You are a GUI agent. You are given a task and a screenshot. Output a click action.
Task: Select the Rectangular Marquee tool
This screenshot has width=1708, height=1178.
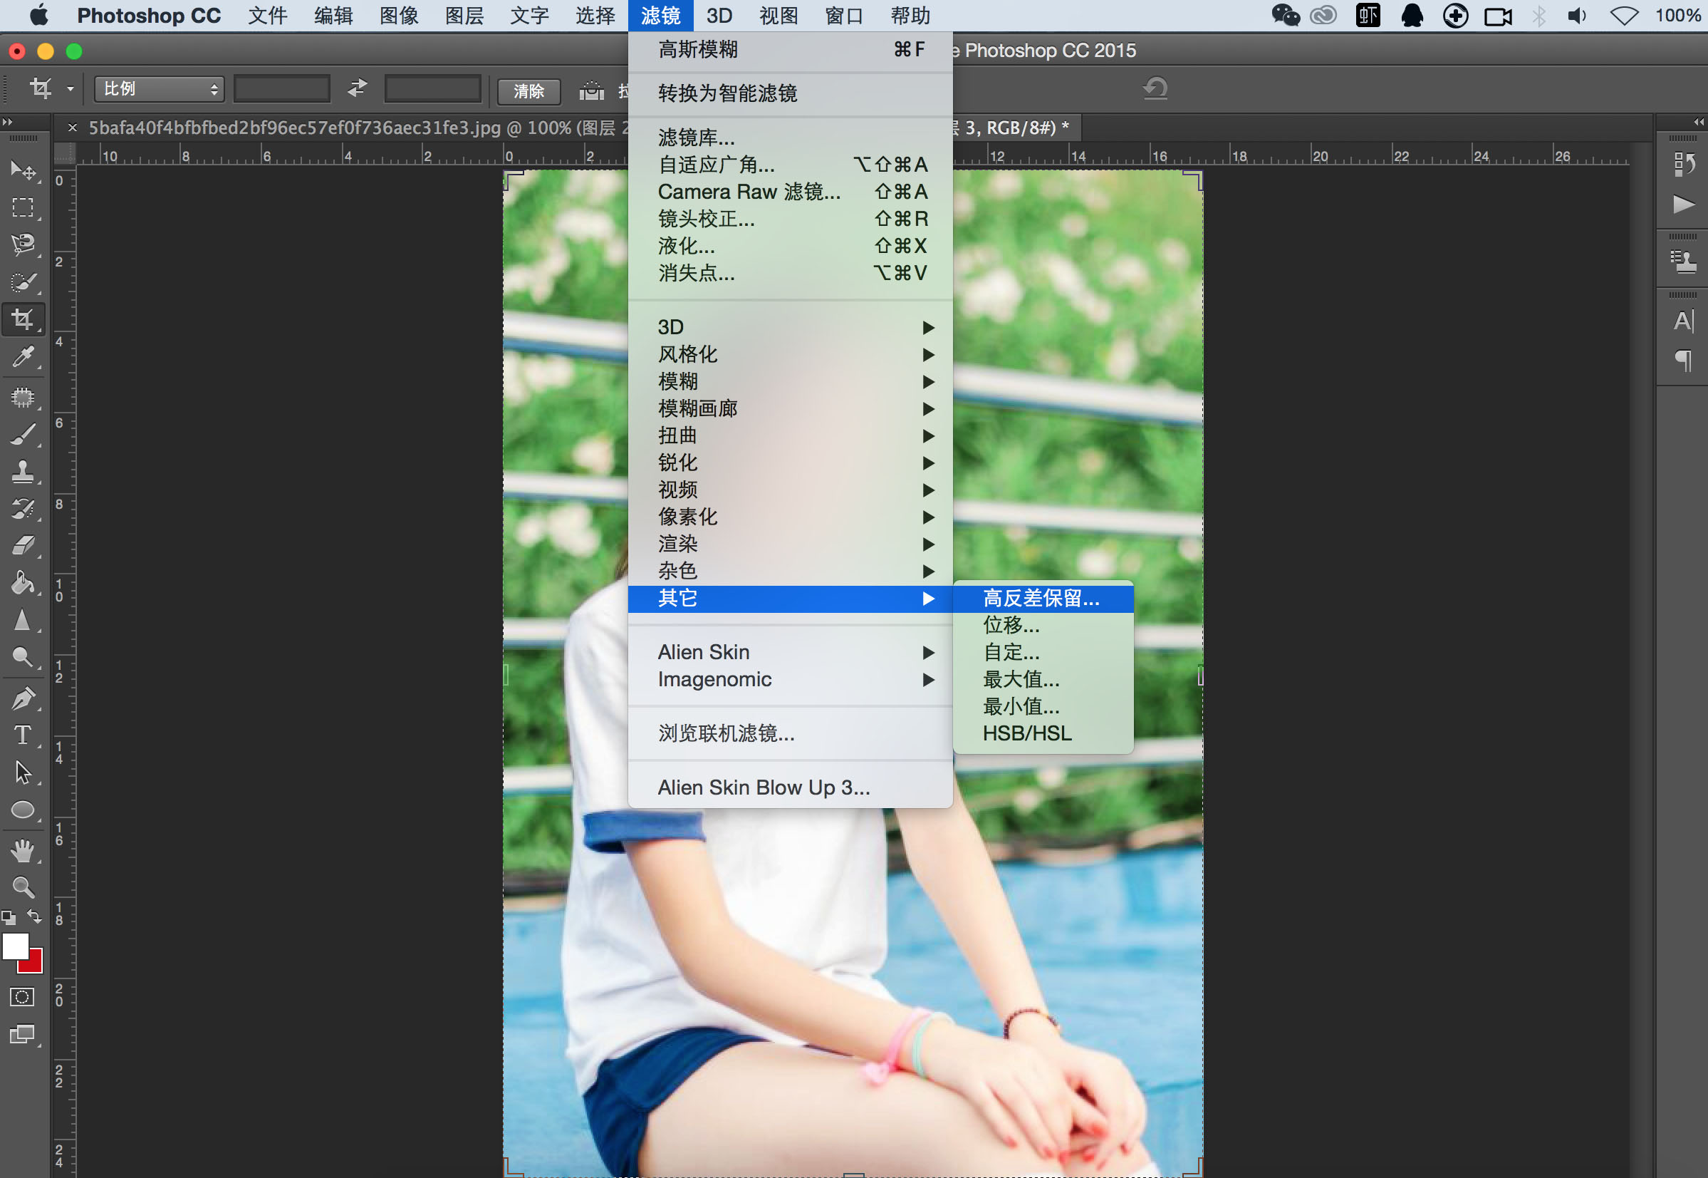[x=23, y=207]
